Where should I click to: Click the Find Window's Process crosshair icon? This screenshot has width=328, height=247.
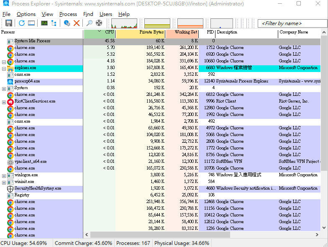point(99,23)
